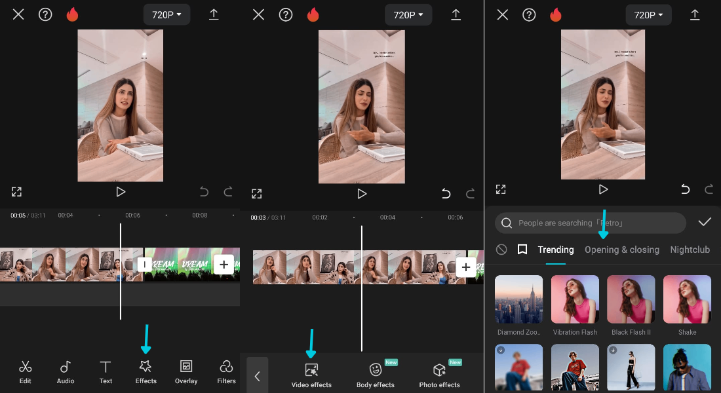
Task: Open help in right panel
Action: pyautogui.click(x=529, y=14)
